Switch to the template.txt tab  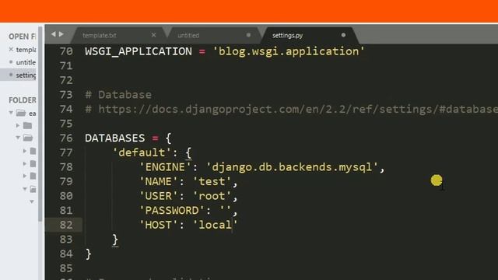100,35
